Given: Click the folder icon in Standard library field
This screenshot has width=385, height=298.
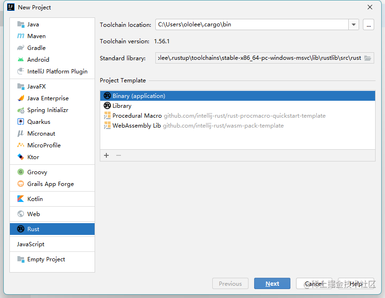Looking at the screenshot, I should [x=368, y=58].
